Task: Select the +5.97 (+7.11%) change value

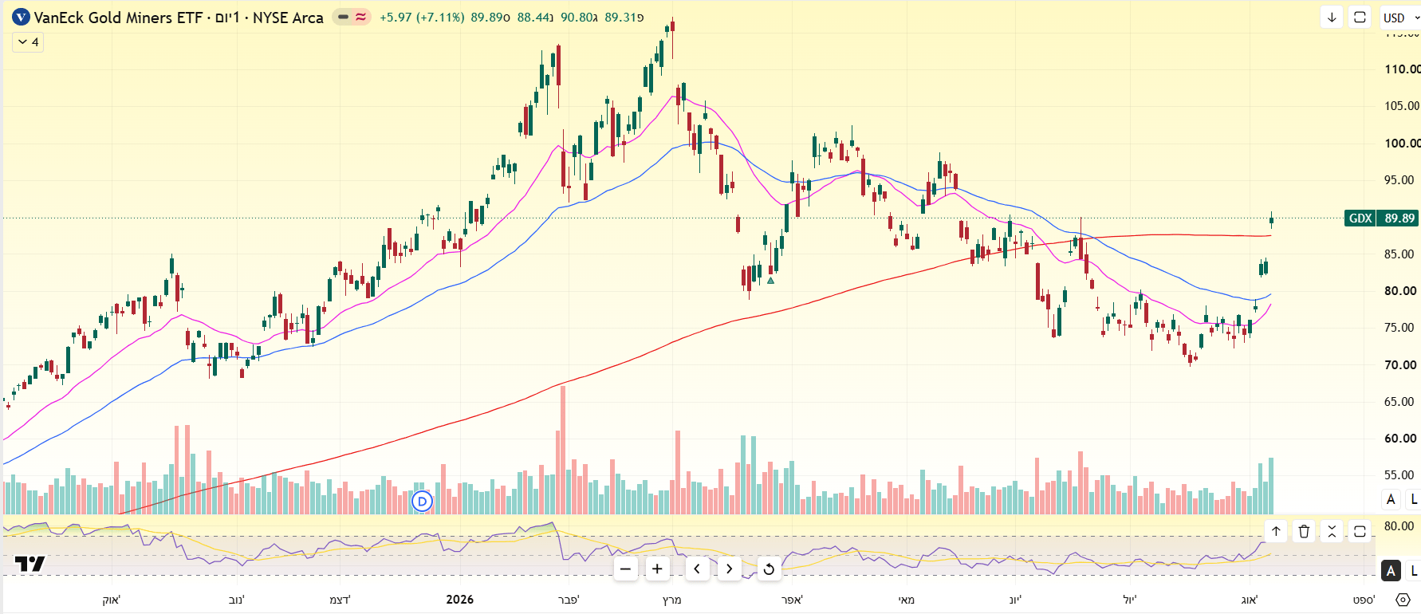Action: coord(422,18)
